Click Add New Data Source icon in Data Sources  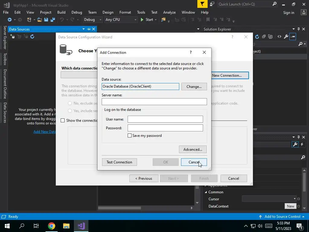point(12,37)
